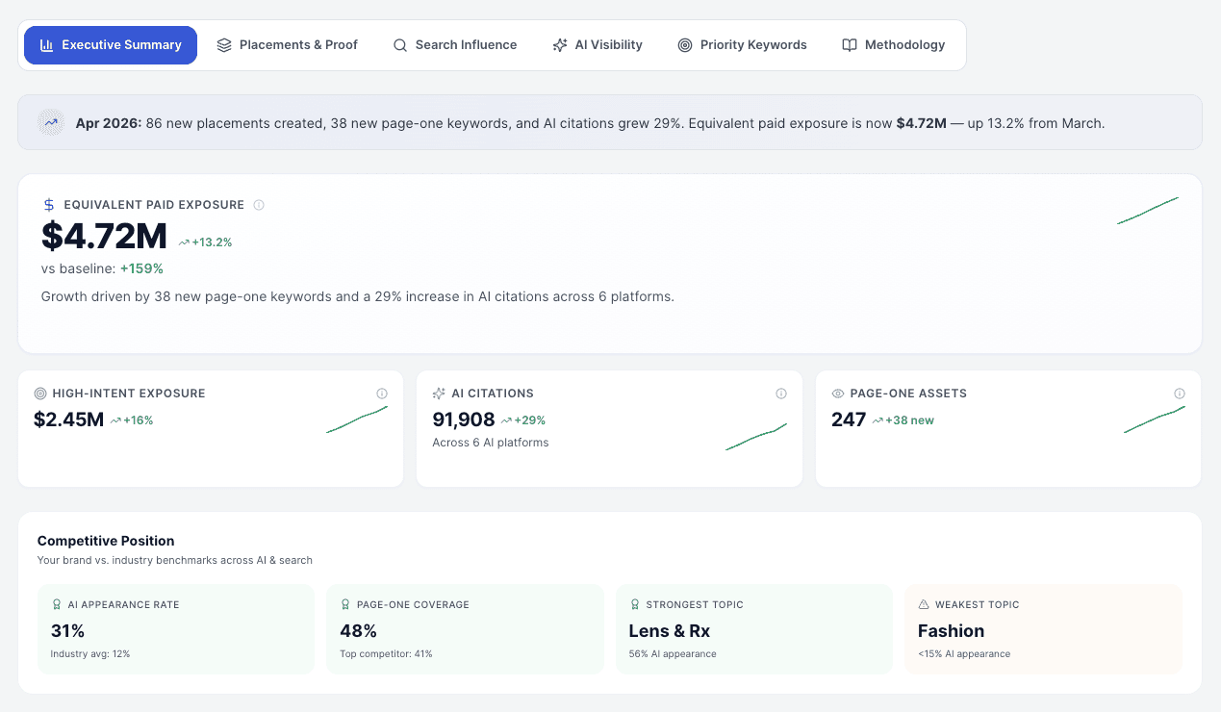Screen dimensions: 1221x712
Task: Go to the AI Visibility tab
Action: (598, 45)
